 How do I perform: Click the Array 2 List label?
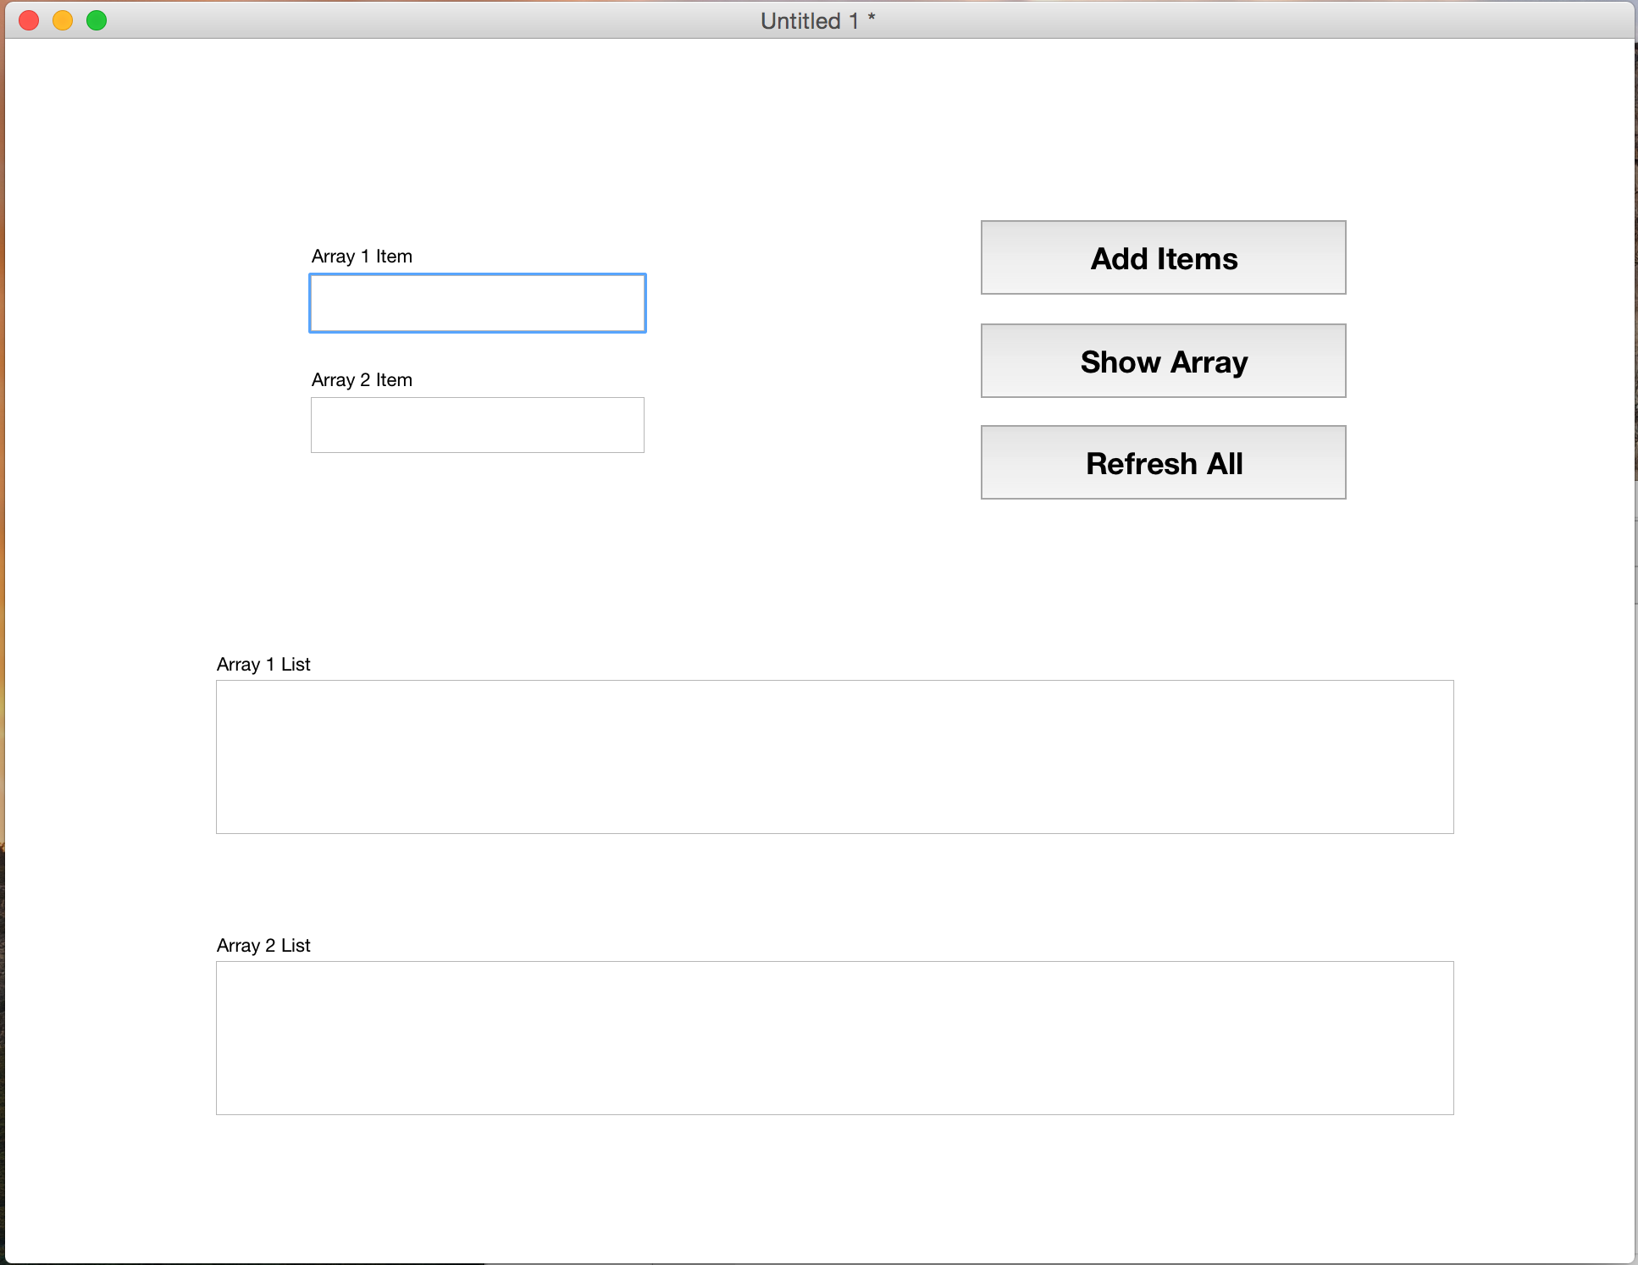[x=263, y=946]
